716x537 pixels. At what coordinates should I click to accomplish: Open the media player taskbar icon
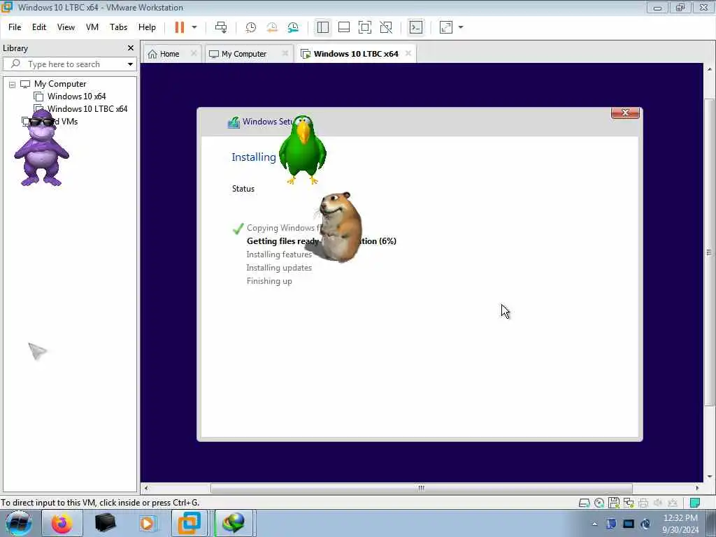[147, 523]
